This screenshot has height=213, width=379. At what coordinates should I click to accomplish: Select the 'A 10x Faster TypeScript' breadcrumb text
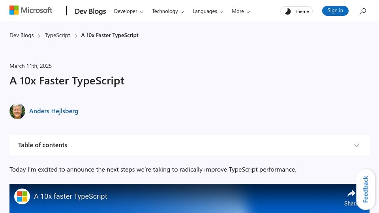pos(110,35)
